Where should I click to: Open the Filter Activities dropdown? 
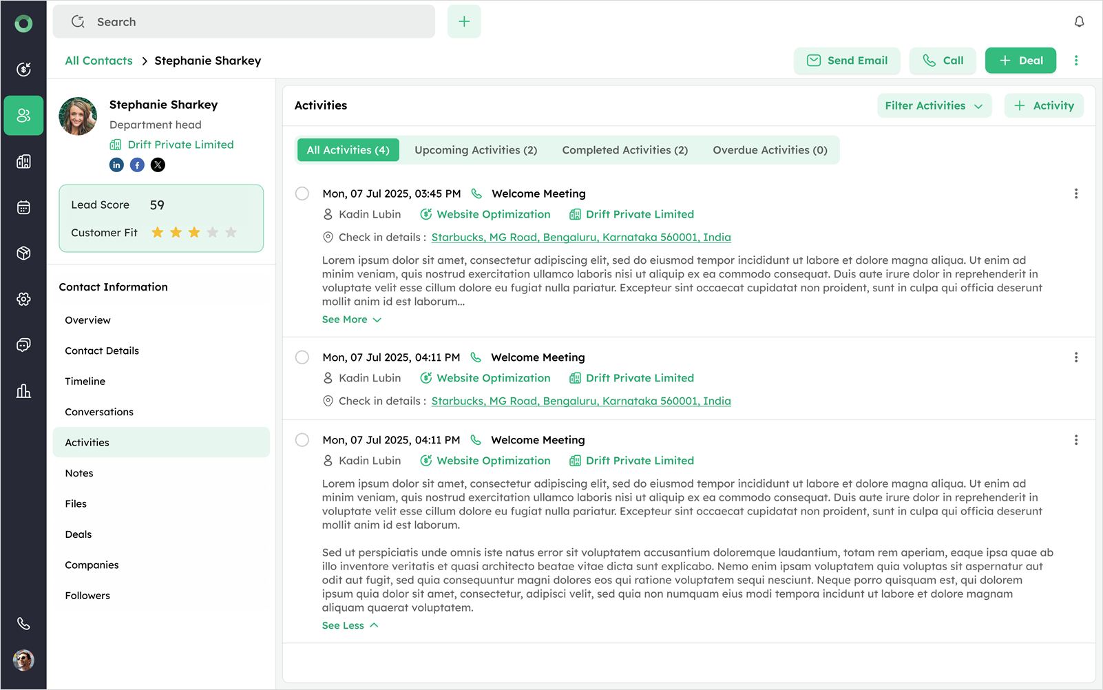934,105
